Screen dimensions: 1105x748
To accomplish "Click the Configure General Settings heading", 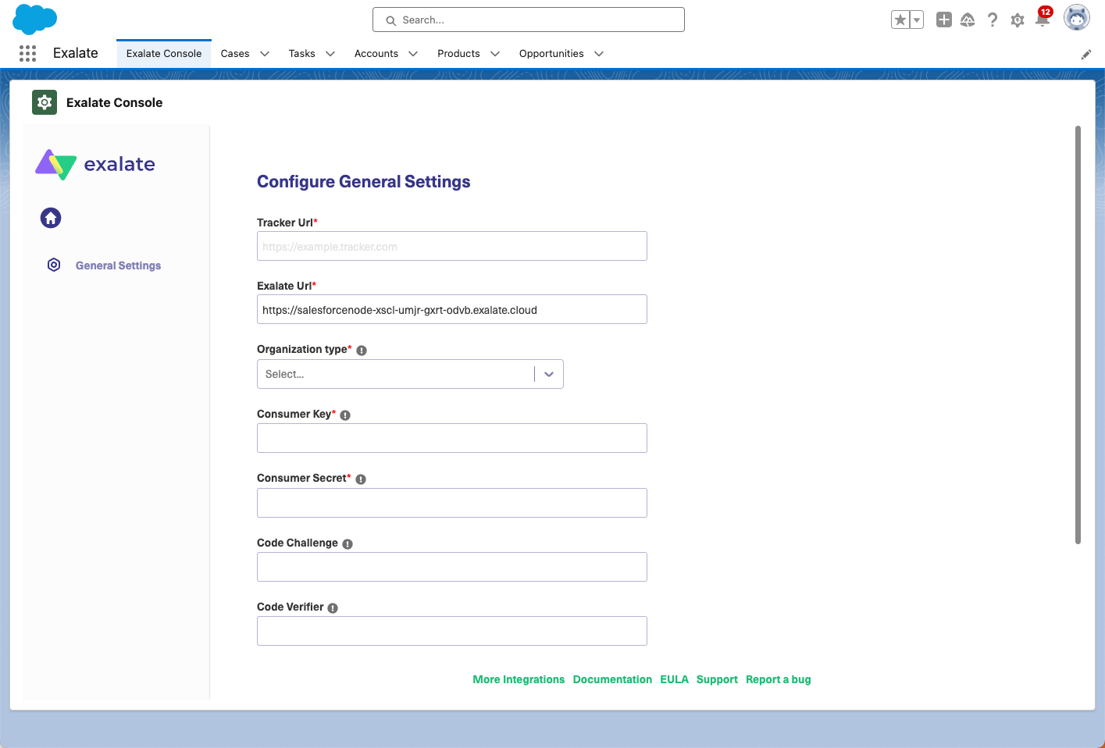I will click(364, 182).
